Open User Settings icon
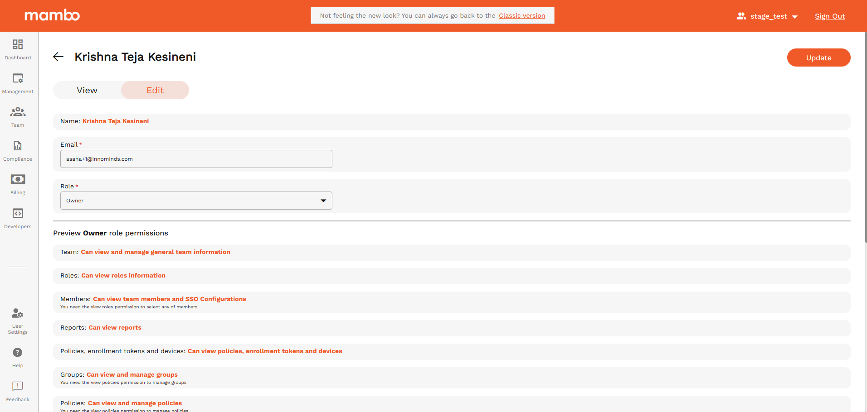Viewport: 867px width, 412px height. pyautogui.click(x=18, y=313)
